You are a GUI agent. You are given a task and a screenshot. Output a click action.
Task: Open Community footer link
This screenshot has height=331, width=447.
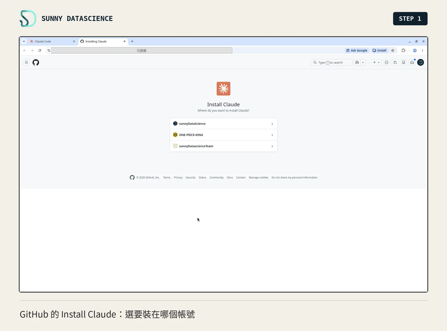pos(217,177)
